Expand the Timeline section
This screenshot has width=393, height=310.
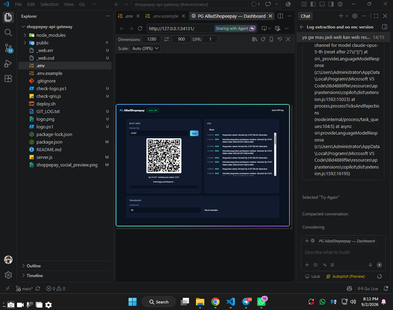point(23,275)
